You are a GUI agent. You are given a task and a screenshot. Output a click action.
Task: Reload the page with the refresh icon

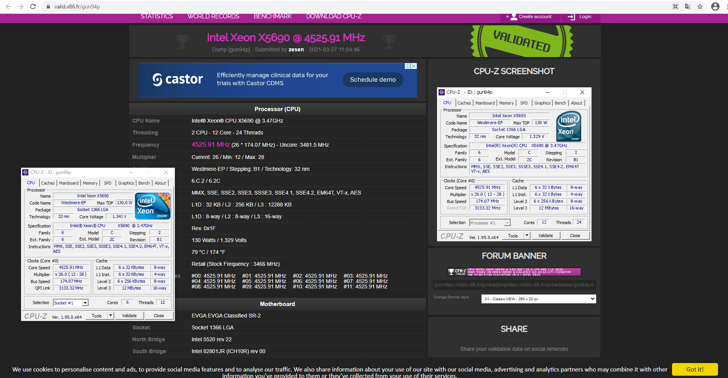point(33,7)
